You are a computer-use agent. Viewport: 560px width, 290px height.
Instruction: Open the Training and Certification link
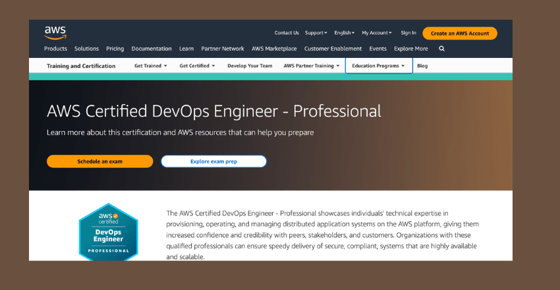(x=81, y=66)
